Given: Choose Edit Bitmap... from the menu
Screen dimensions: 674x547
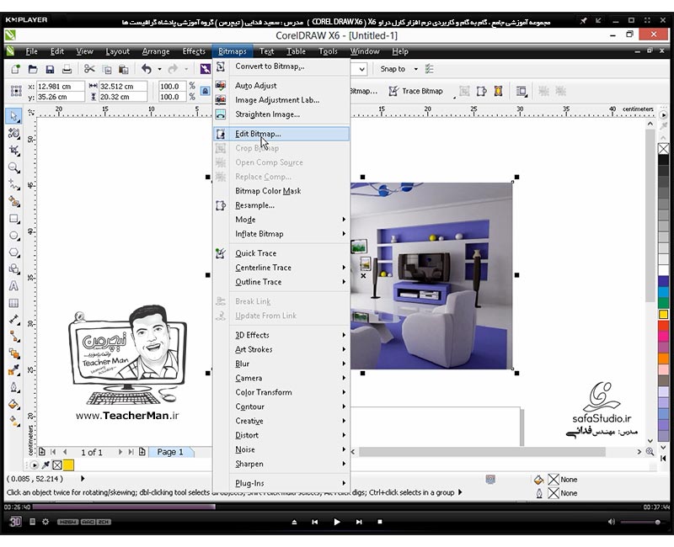Looking at the screenshot, I should point(281,134).
